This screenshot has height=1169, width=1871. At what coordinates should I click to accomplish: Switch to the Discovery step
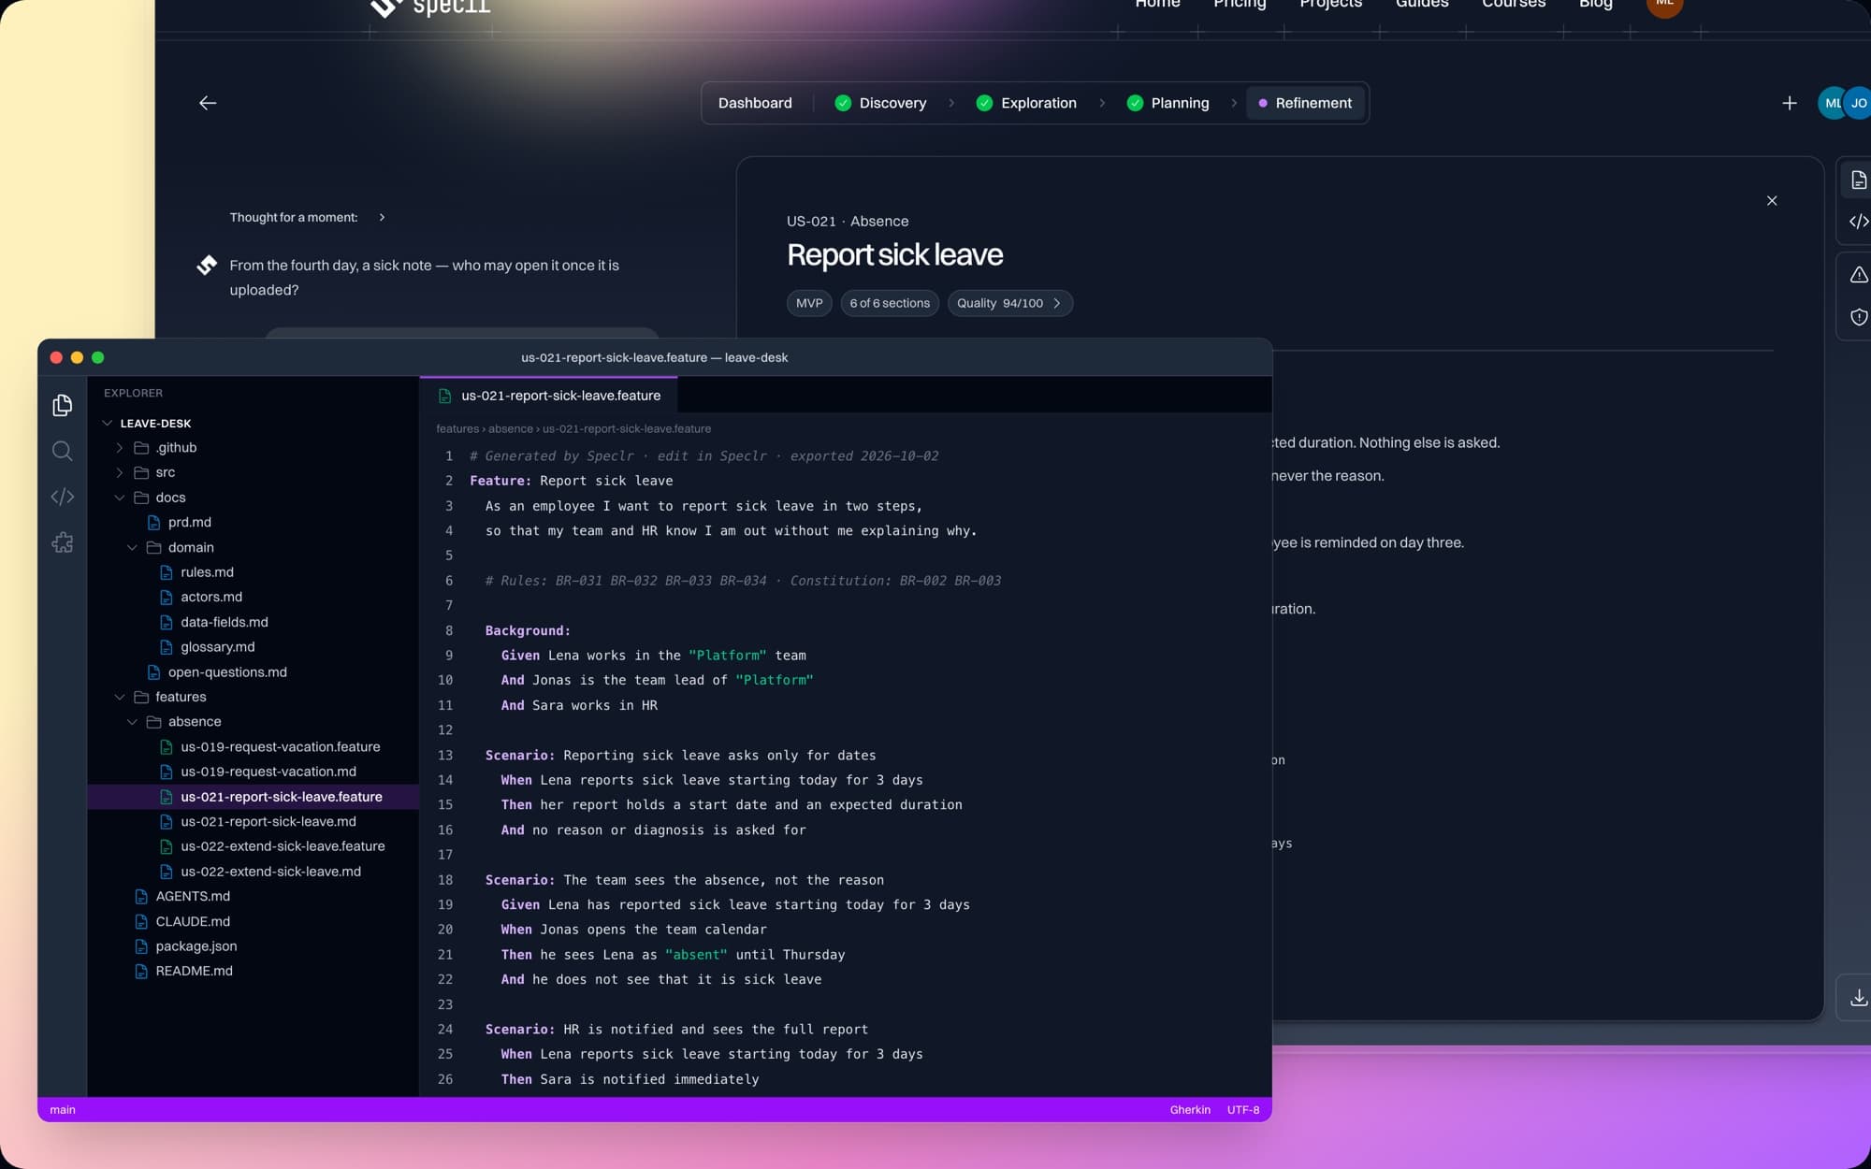[x=880, y=103]
